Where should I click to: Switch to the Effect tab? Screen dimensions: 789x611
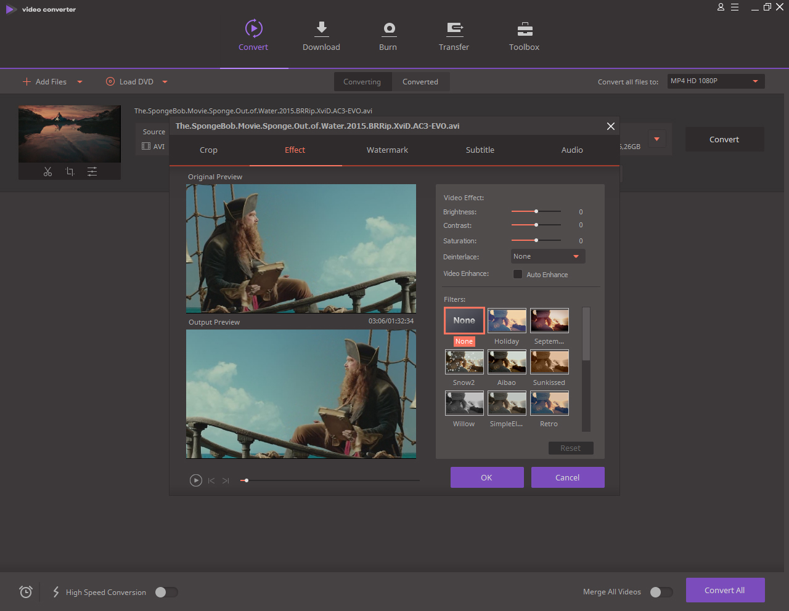(295, 150)
